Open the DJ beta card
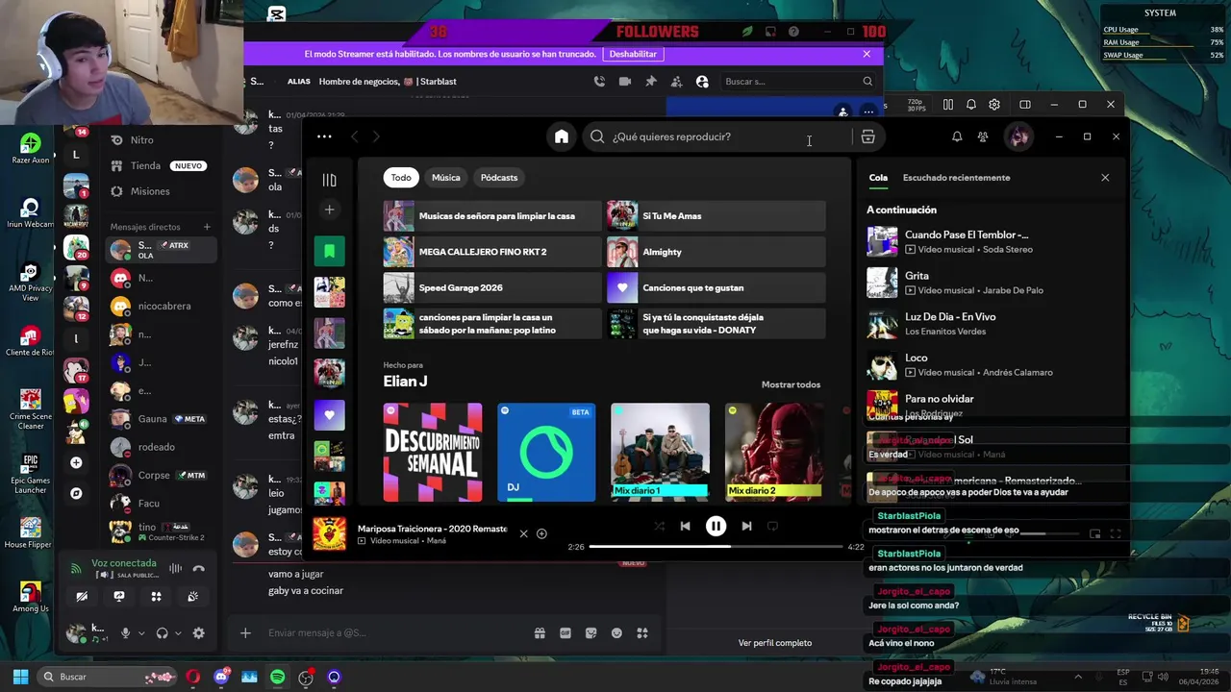The width and height of the screenshot is (1231, 692). pos(546,453)
